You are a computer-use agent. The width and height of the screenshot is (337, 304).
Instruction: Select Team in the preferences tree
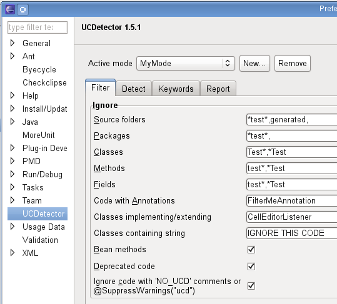(33, 200)
